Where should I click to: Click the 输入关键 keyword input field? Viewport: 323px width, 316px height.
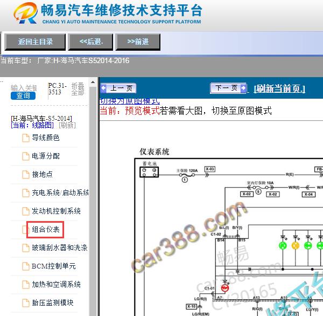[x=24, y=88]
